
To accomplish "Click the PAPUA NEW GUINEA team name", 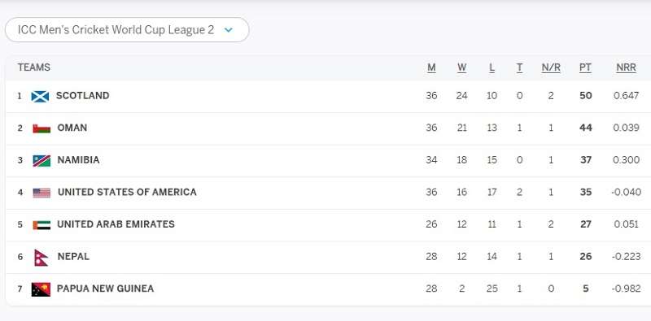I will 105,288.
